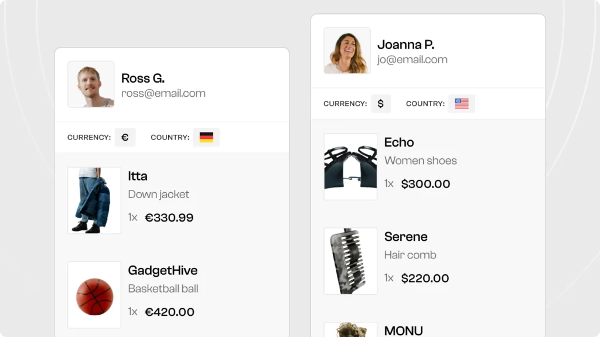600x337 pixels.
Task: View the Itta down jacket image
Action: [x=94, y=200]
